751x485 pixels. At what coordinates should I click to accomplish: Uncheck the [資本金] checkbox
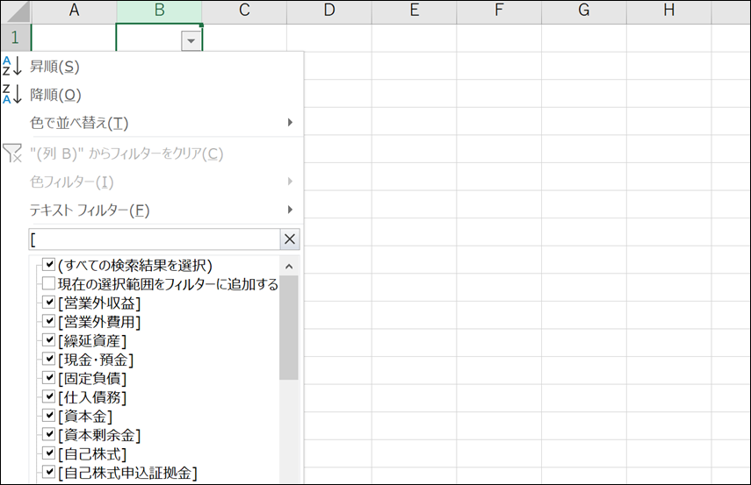click(49, 416)
